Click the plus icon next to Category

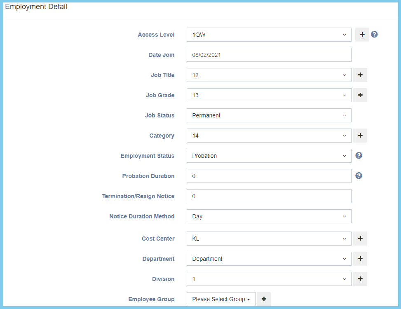(360, 136)
